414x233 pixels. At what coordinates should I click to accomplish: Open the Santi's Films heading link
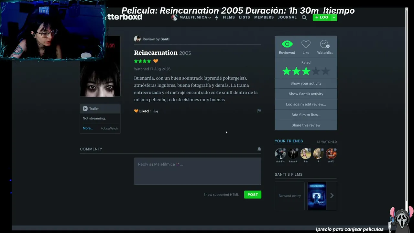pyautogui.click(x=289, y=174)
